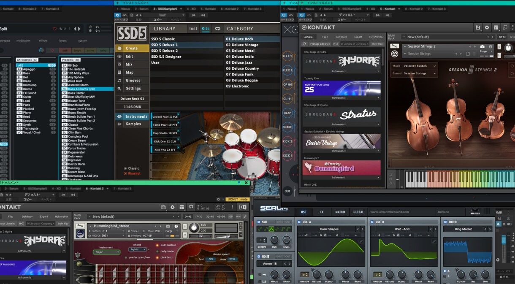Open the settings gear in the Session Strings Kontakt window

coord(487,27)
